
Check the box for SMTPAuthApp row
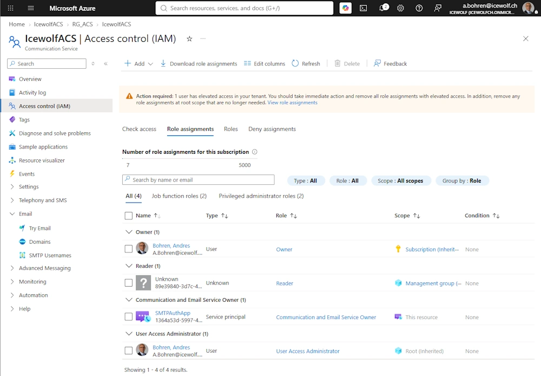click(x=128, y=317)
